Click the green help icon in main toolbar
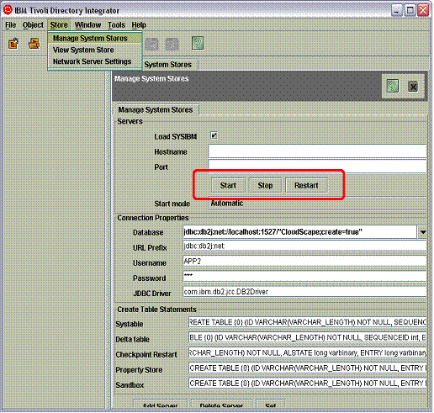The width and height of the screenshot is (434, 413). 198,44
